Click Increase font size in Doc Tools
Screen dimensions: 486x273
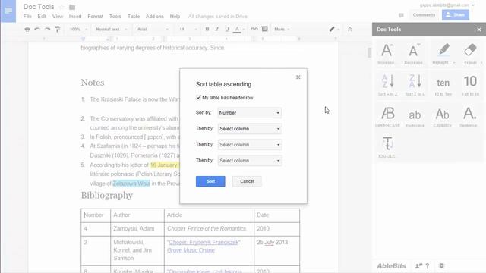tap(387, 54)
